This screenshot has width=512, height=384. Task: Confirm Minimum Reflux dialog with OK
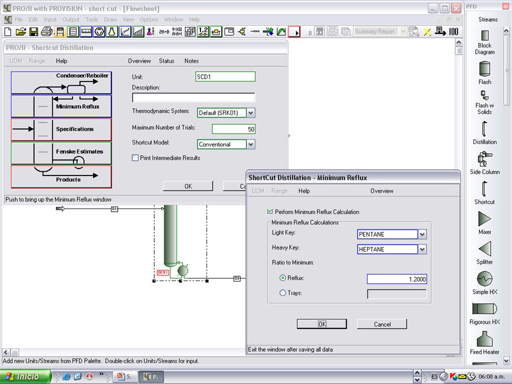click(x=322, y=324)
